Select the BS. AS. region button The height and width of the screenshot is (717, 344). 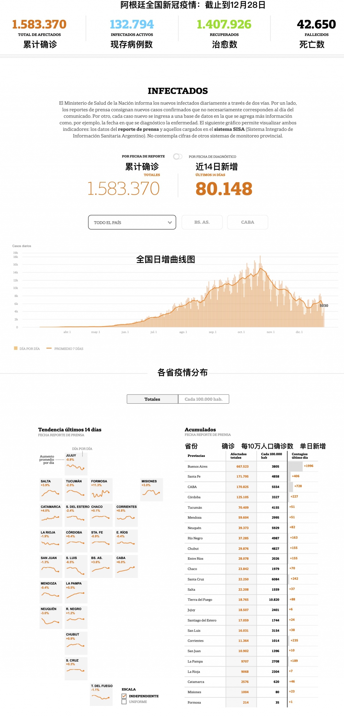(x=202, y=222)
